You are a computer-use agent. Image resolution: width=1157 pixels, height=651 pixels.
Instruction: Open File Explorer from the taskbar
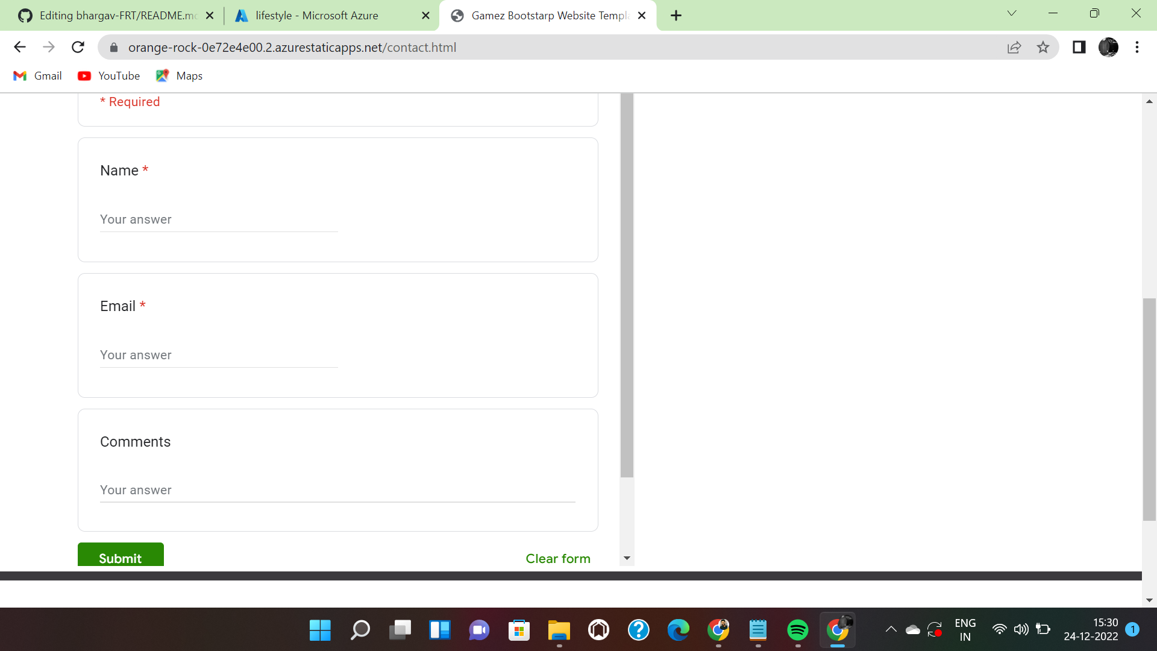point(559,631)
